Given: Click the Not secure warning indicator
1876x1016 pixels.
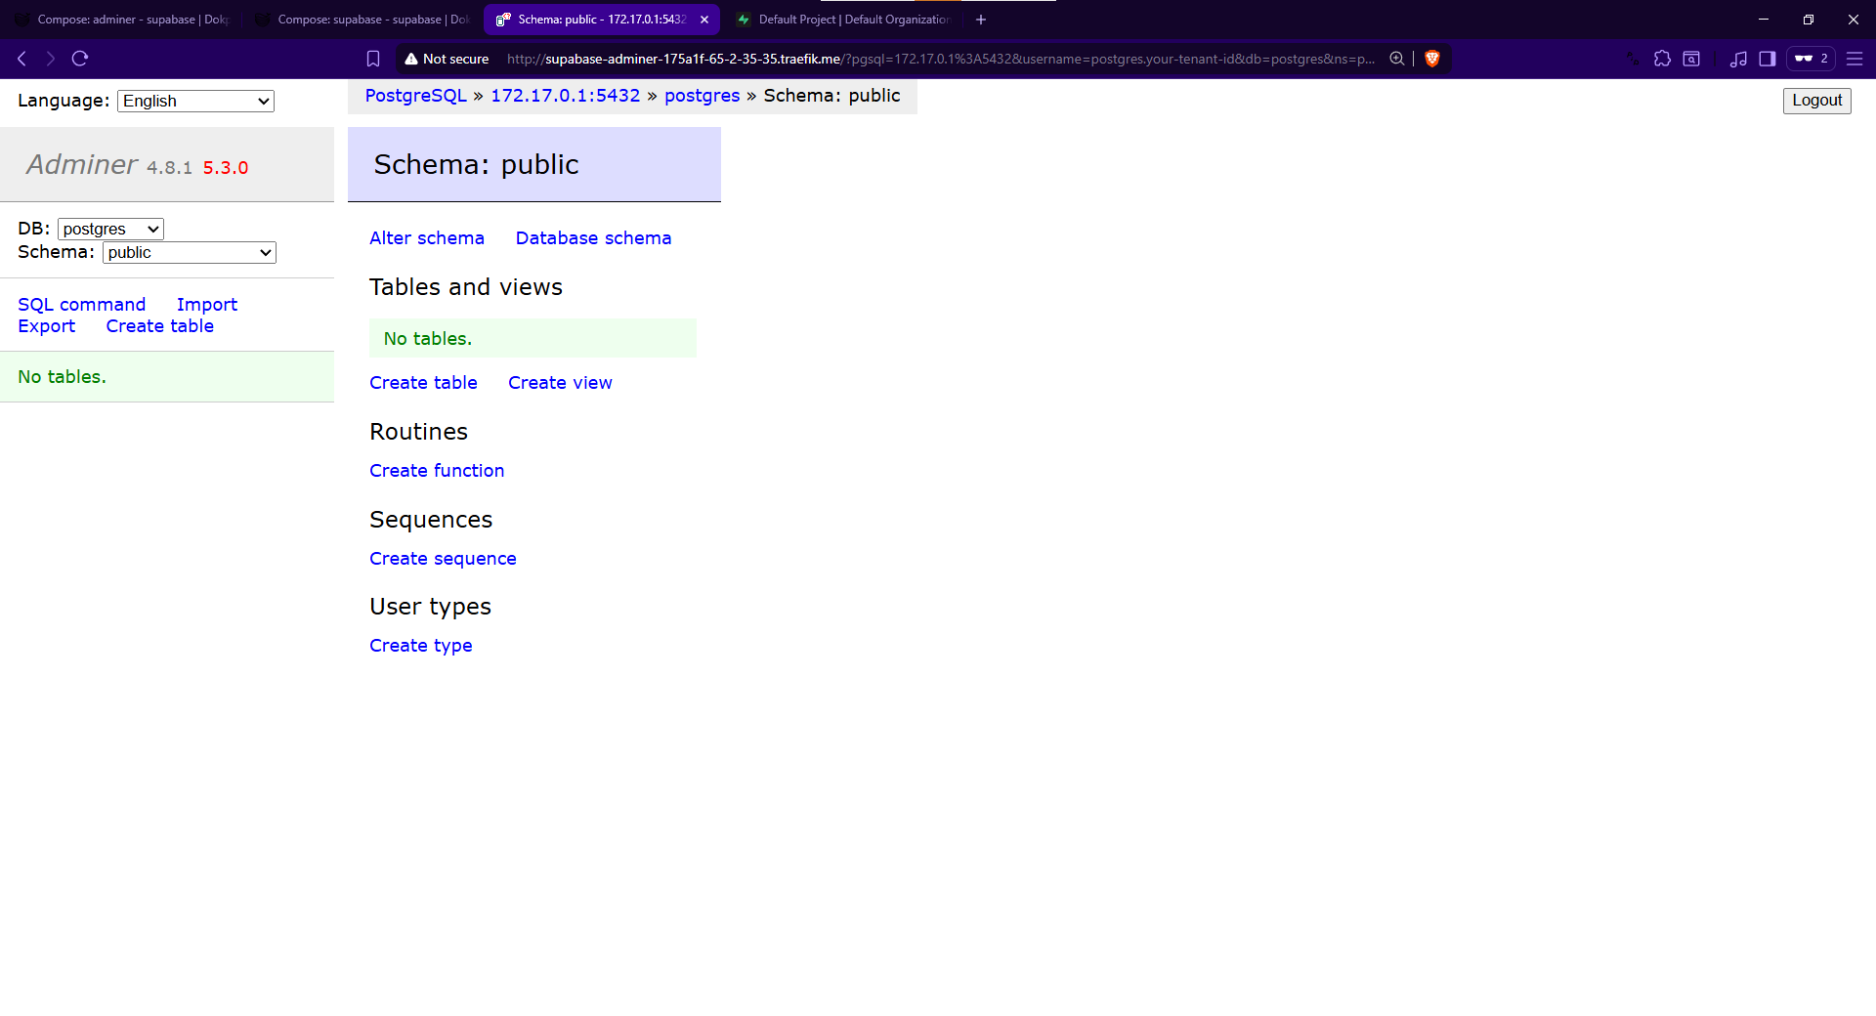Looking at the screenshot, I should (x=447, y=59).
